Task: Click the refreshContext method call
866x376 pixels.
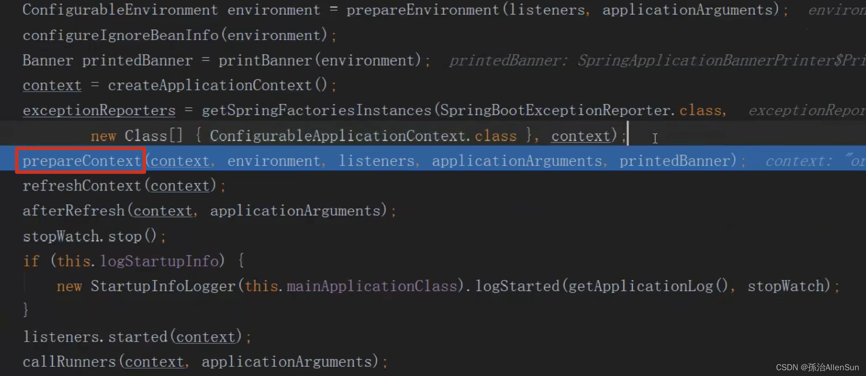Action: pos(82,186)
